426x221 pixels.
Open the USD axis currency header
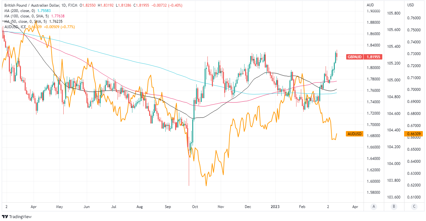click(x=410, y=5)
